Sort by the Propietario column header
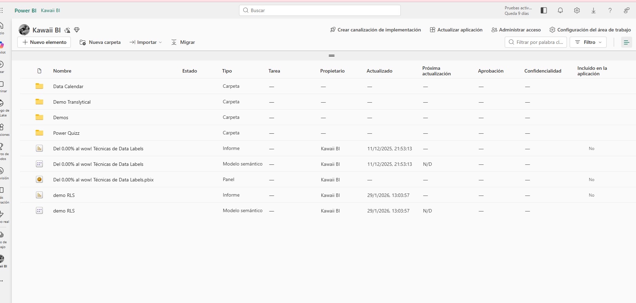 332,71
